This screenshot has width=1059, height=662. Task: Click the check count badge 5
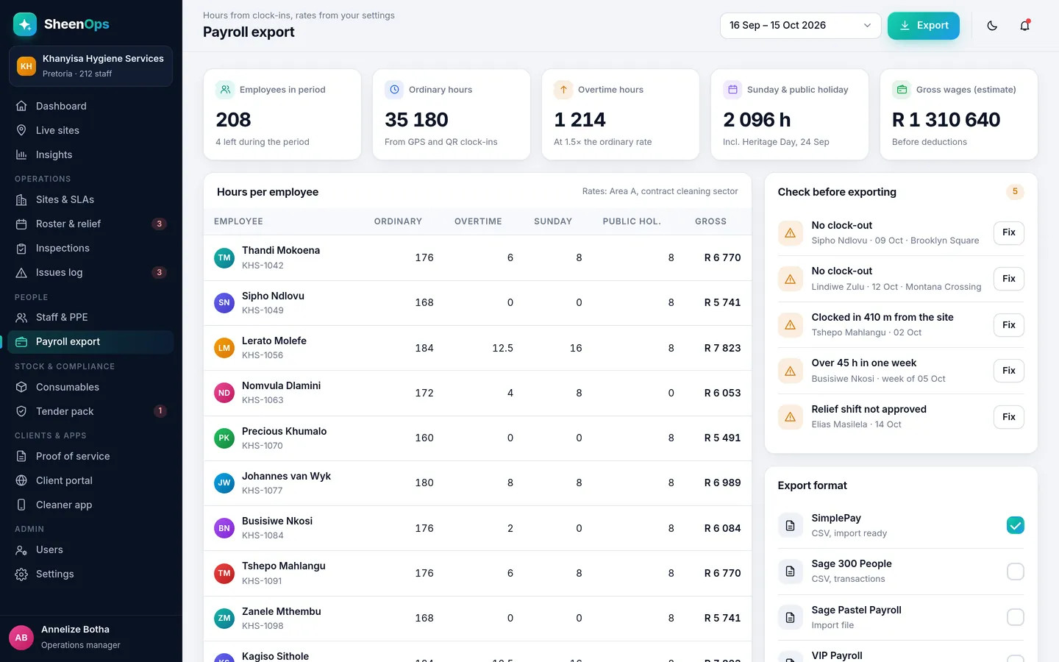pos(1015,192)
